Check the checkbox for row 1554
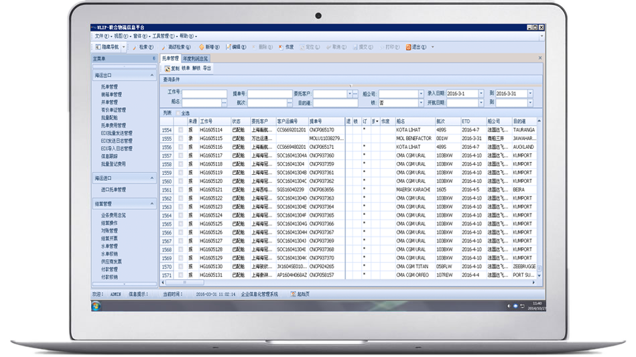This screenshot has width=636, height=357. coord(180,130)
